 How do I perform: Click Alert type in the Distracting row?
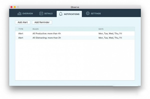click(x=21, y=38)
